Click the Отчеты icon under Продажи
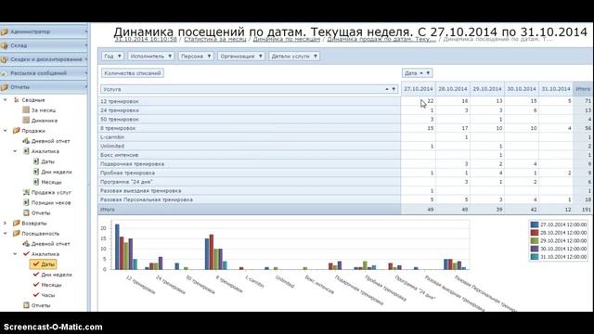 point(26,212)
